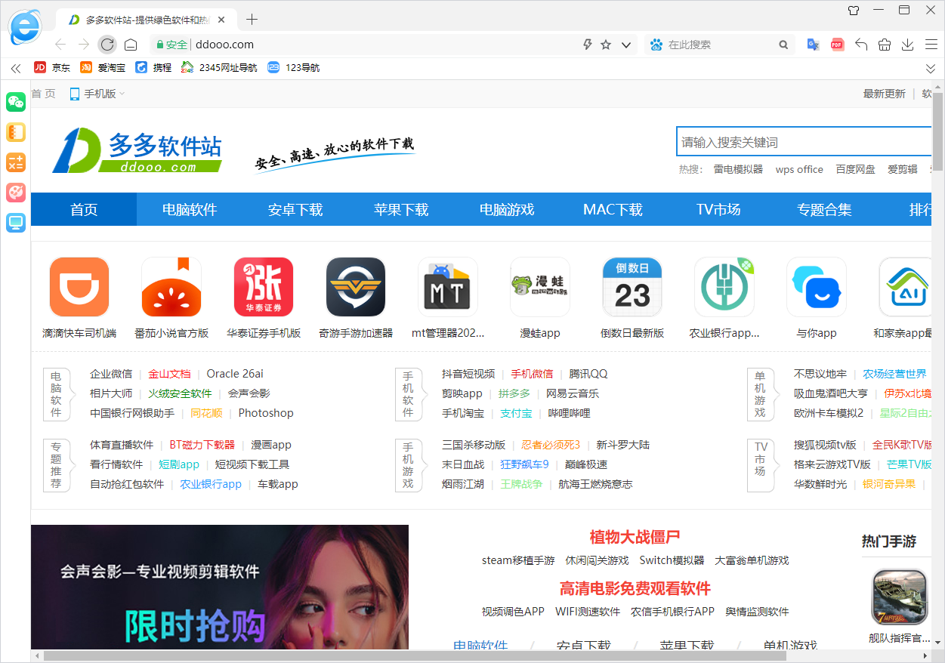Open the browser hamburger menu
Image resolution: width=945 pixels, height=663 pixels.
point(931,45)
